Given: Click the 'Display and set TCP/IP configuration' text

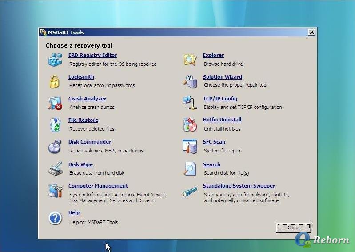Looking at the screenshot, I should tap(243, 107).
